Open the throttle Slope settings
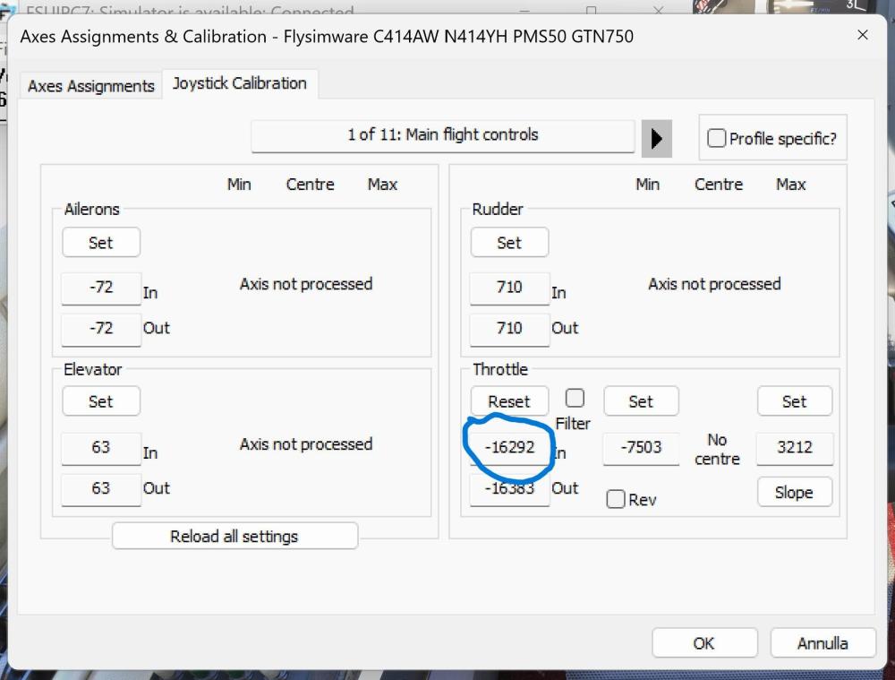Viewport: 895px width, 680px height. point(794,492)
